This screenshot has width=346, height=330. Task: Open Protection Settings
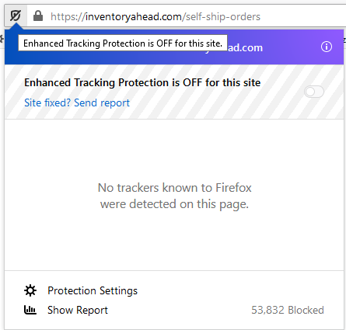pyautogui.click(x=93, y=290)
